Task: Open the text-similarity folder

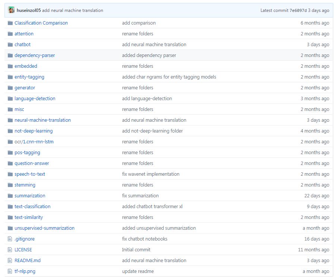Action: pos(29,217)
